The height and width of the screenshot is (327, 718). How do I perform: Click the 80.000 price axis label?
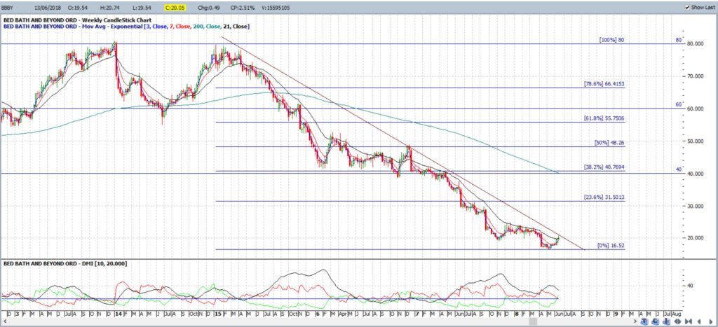click(x=694, y=44)
